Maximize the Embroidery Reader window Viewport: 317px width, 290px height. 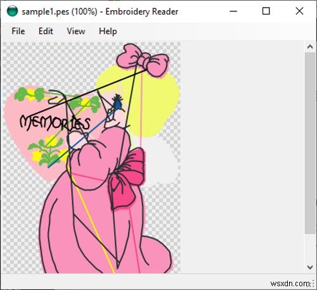tap(266, 11)
